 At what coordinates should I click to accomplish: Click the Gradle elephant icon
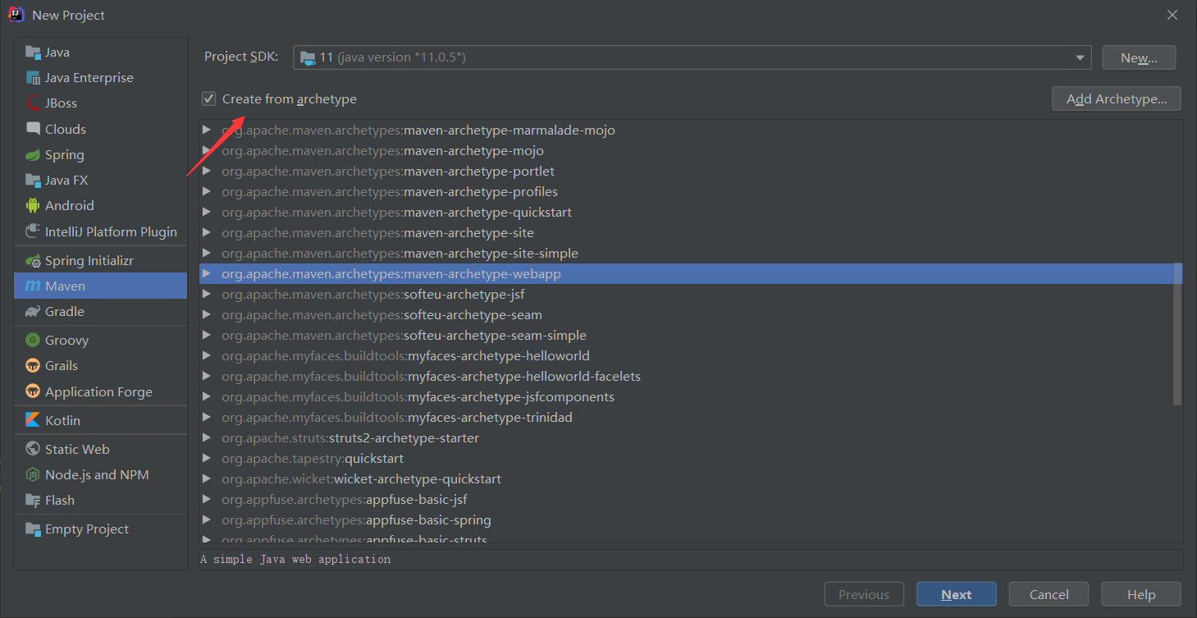click(33, 312)
